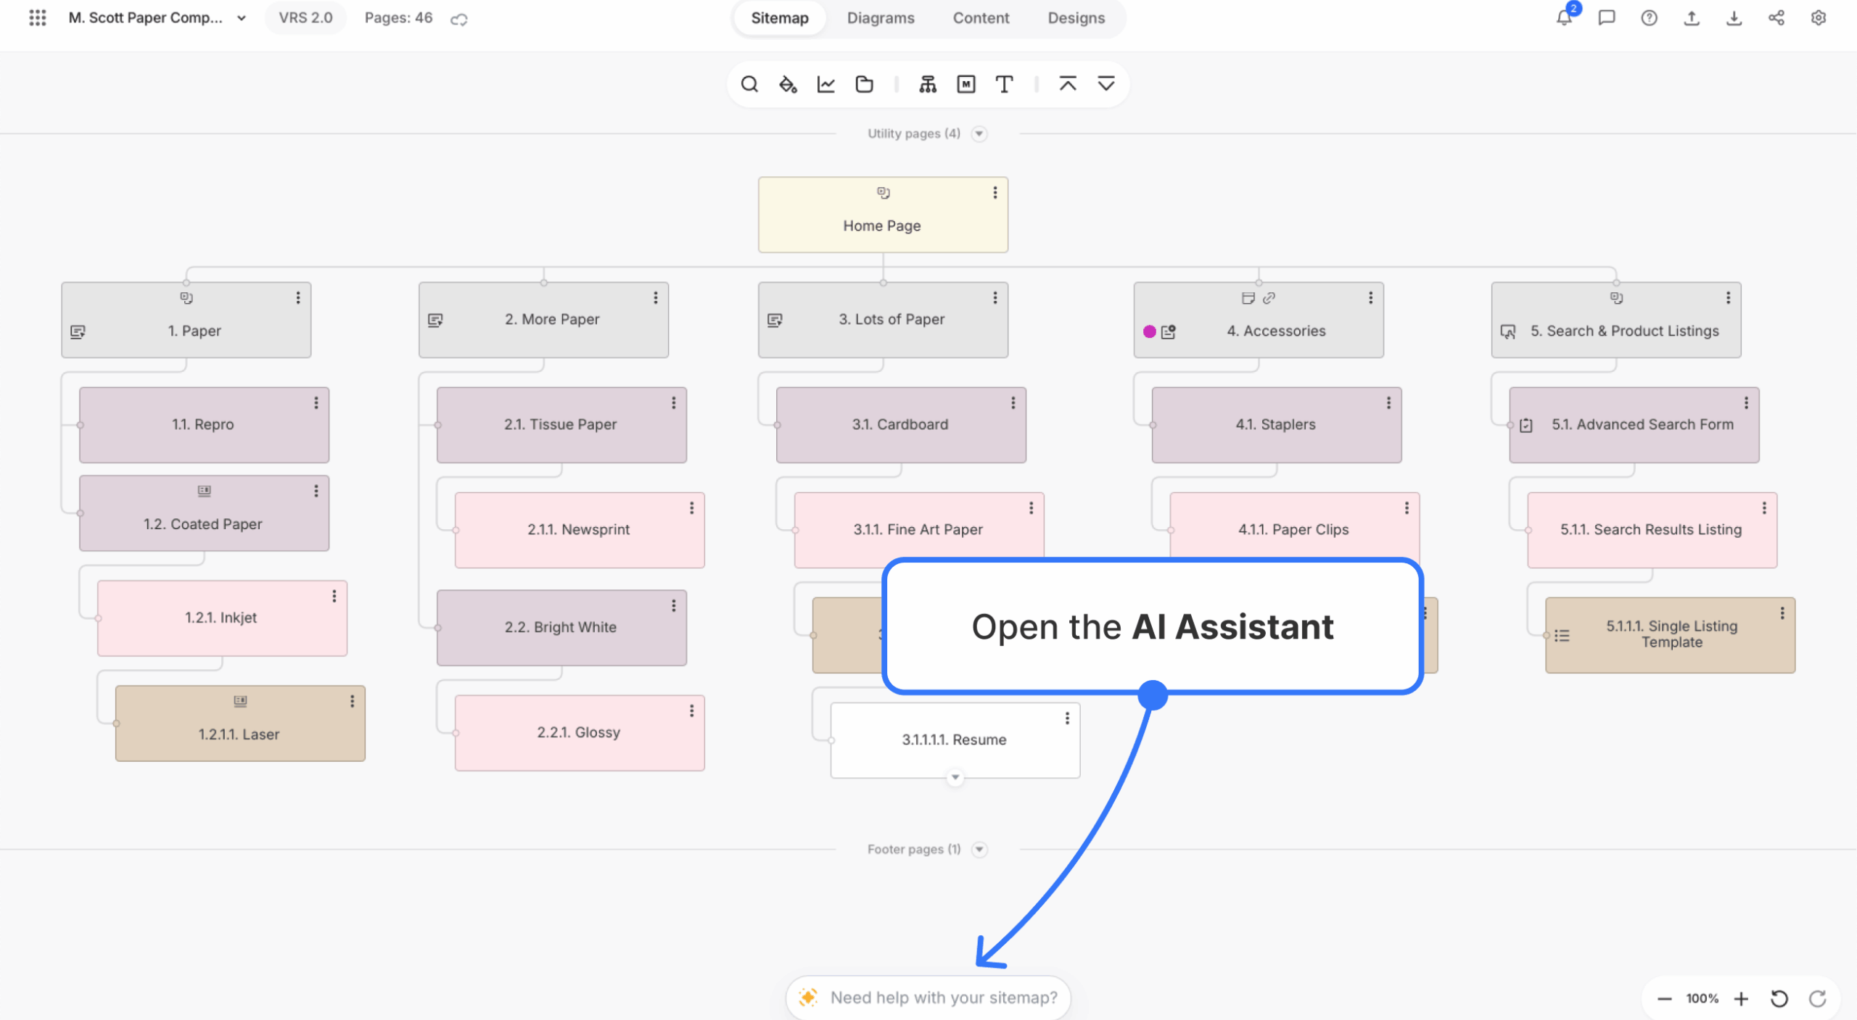Click the folder tool in toolbar
1857x1020 pixels.
coord(864,84)
